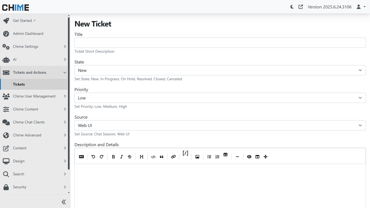Toggle fullscreen editor mode
Viewport: 370px width, 208px height.
(x=266, y=157)
